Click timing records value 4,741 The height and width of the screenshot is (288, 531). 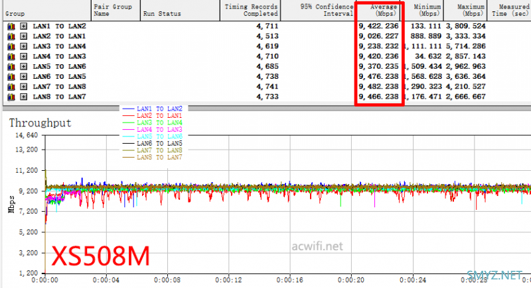267,87
